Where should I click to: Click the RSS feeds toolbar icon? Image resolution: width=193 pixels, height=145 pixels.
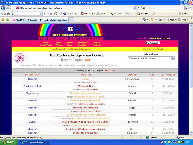coord(152,20)
